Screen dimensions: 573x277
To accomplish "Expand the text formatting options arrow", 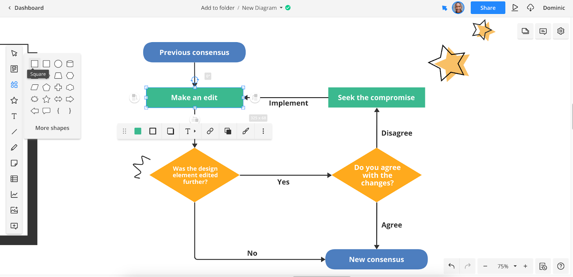I will 195,131.
